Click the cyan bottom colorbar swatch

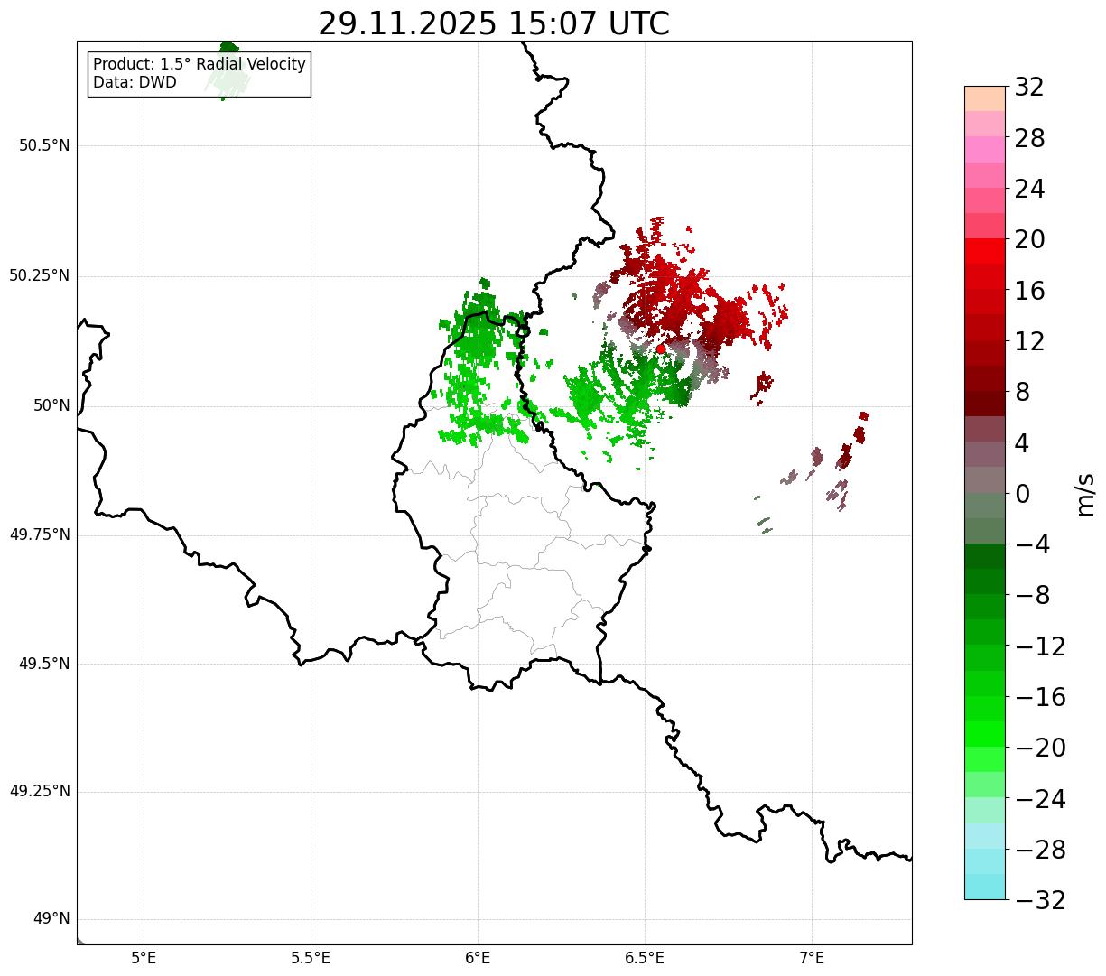pos(985,887)
